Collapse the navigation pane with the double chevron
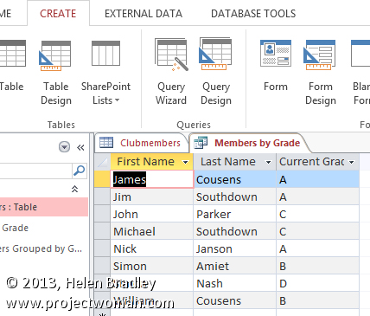 (x=80, y=147)
